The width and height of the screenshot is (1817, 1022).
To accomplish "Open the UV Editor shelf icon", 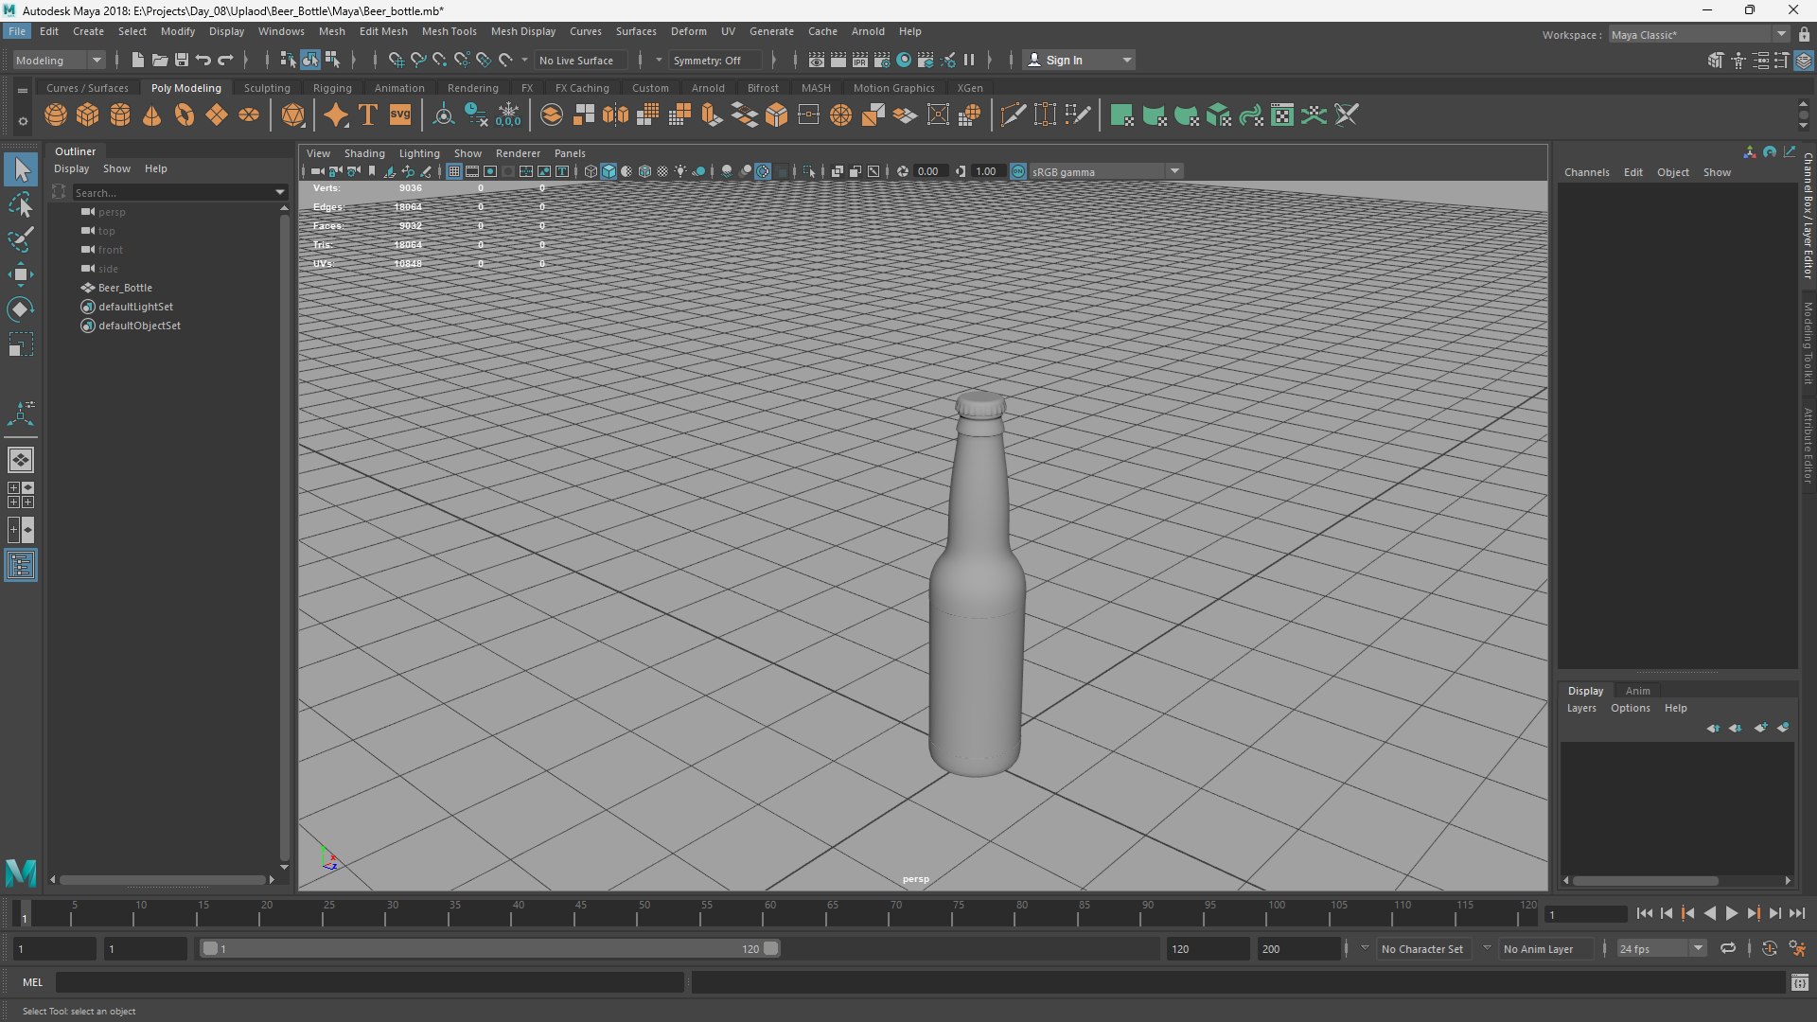I will click(1282, 115).
